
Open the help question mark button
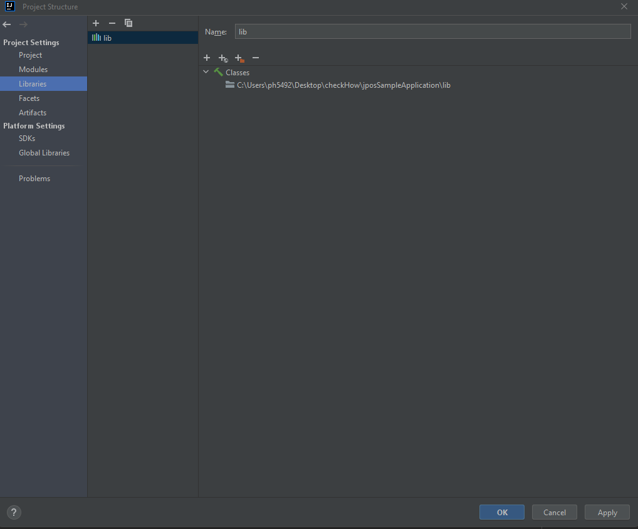14,512
